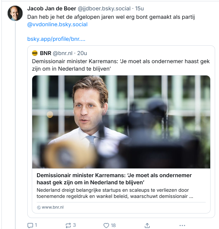Like the post with the heart icon

tap(106, 225)
